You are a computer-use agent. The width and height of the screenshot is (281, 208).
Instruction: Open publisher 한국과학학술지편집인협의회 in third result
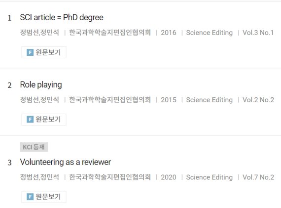(110, 177)
